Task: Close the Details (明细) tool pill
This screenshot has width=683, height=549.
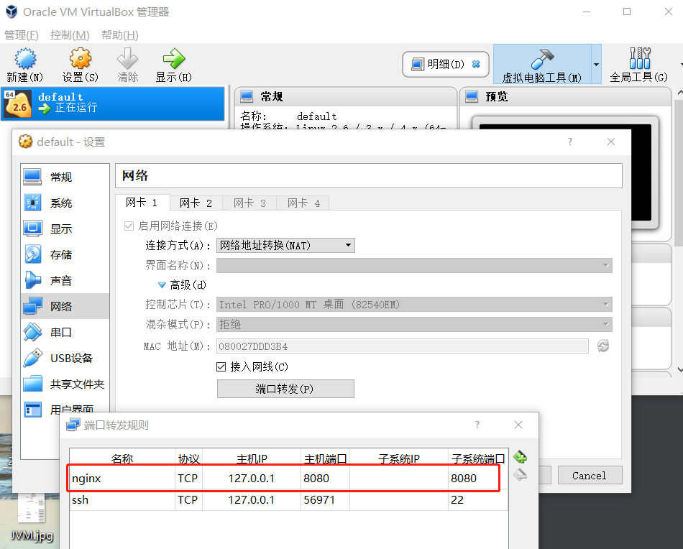Action: pyautogui.click(x=476, y=64)
